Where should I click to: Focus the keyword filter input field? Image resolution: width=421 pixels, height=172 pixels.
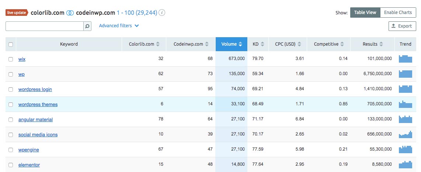coord(45,26)
